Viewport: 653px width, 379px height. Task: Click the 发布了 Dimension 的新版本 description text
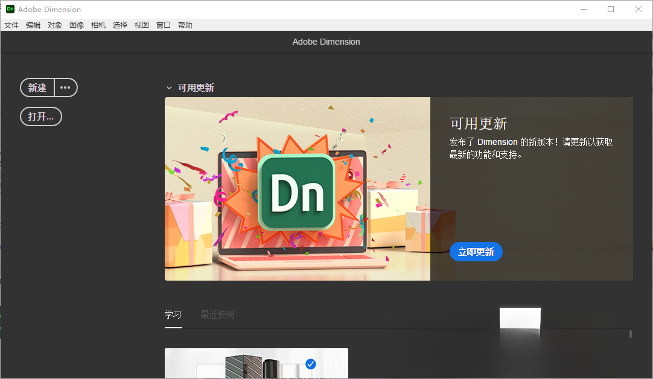pyautogui.click(x=531, y=148)
